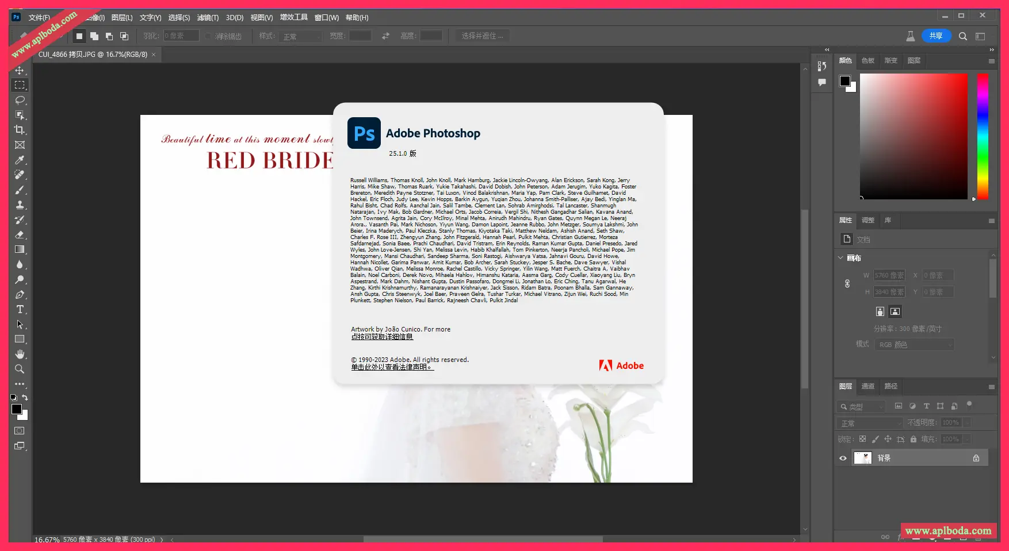Open the 样式 style dropdown

pos(301,36)
